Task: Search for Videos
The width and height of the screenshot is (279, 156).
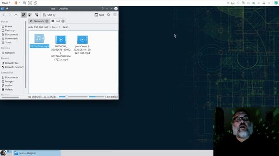Action: (7, 90)
